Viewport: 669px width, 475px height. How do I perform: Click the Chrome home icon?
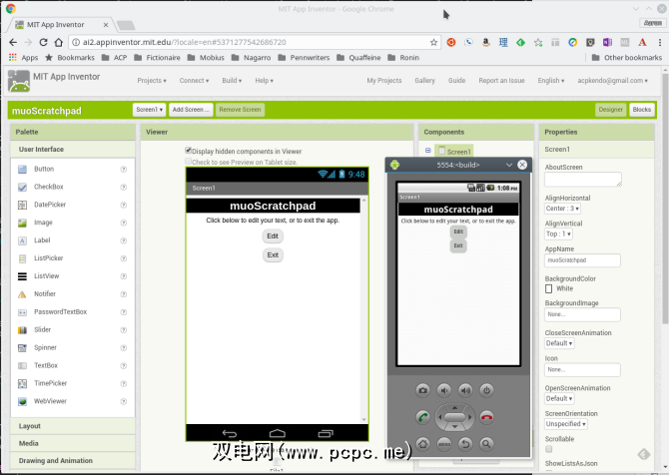coord(59,42)
